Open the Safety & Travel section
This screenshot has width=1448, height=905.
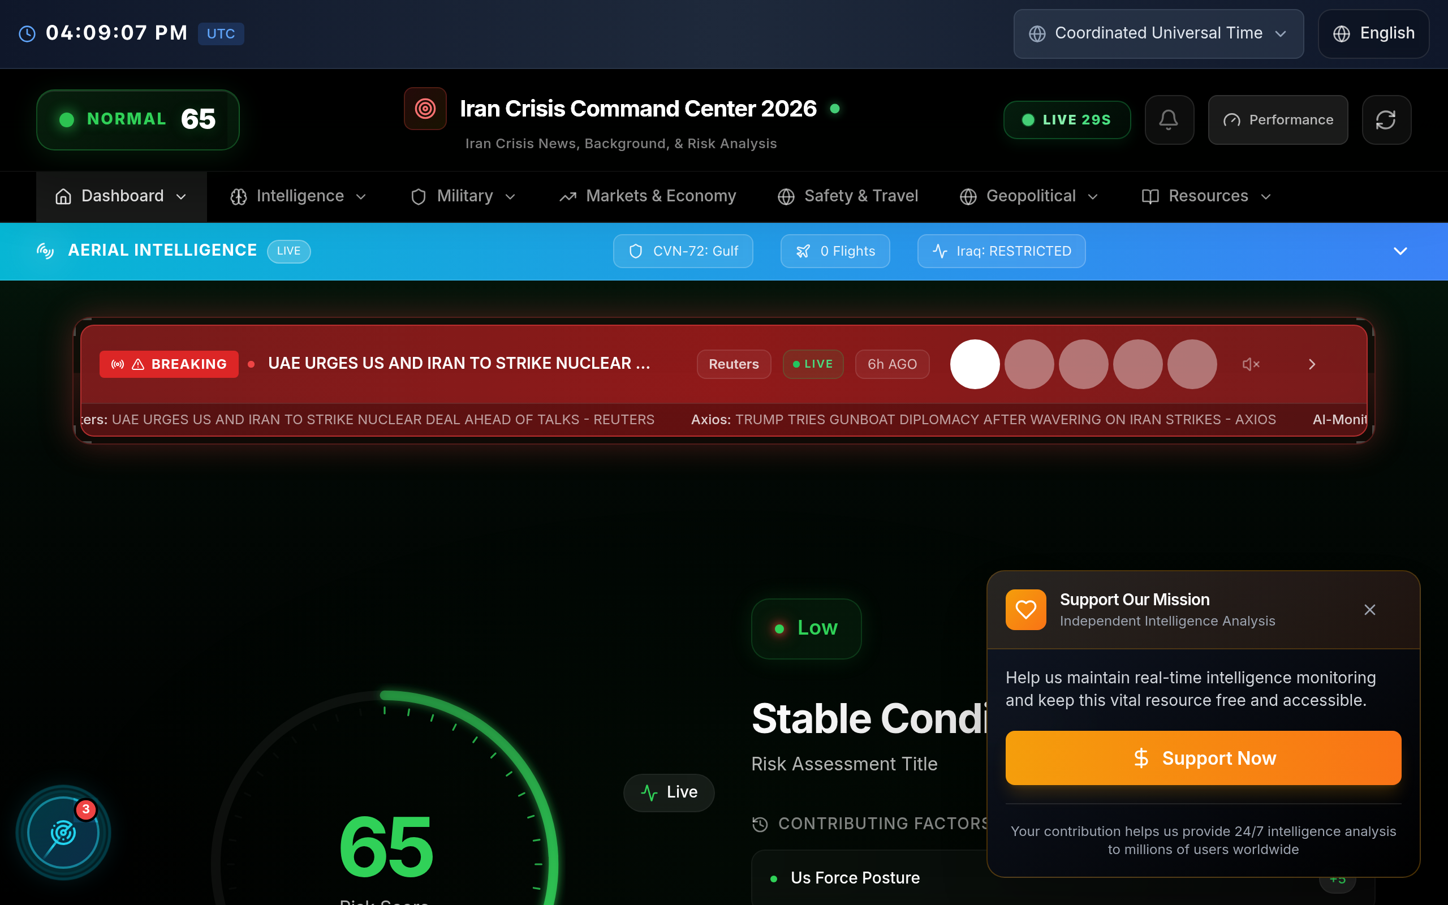click(x=848, y=196)
